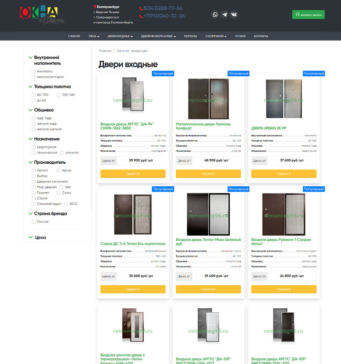Open the Металлическая дверь Термаль Комфорт title

203,126
